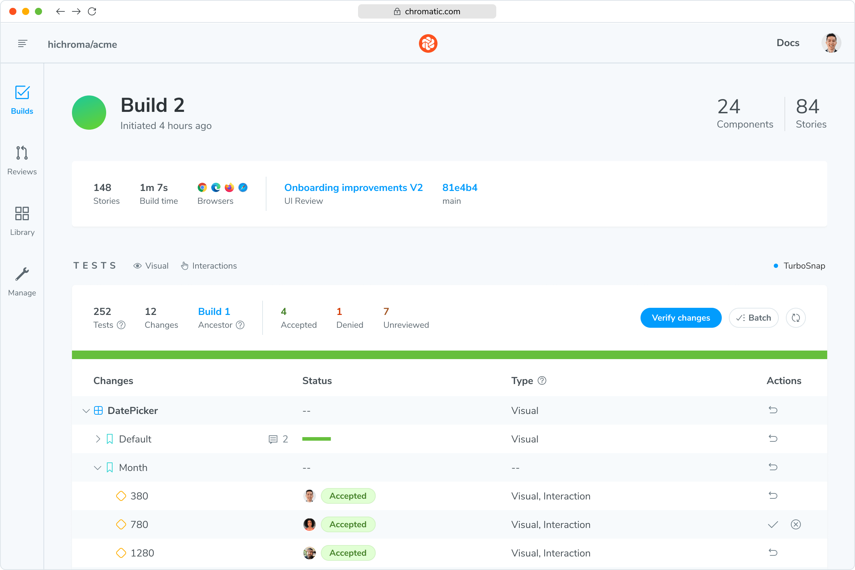Click the Verify changes button
This screenshot has height=570, width=855.
tap(681, 317)
